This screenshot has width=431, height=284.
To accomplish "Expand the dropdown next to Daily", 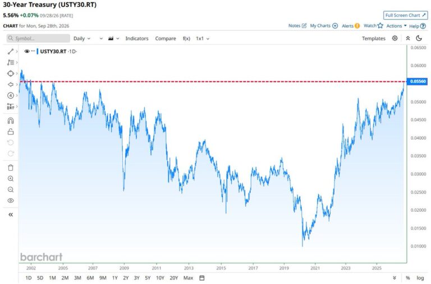I will (x=101, y=39).
